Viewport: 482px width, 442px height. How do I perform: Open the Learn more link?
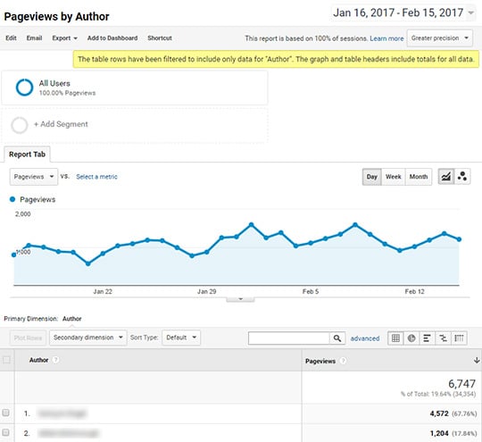[386, 38]
